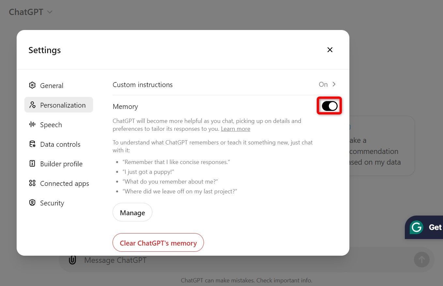Click the Personalization person-heart icon
This screenshot has height=286, width=443.
tap(32, 105)
